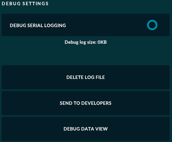Open Send to Developers
This screenshot has width=172, height=142.
point(86,103)
